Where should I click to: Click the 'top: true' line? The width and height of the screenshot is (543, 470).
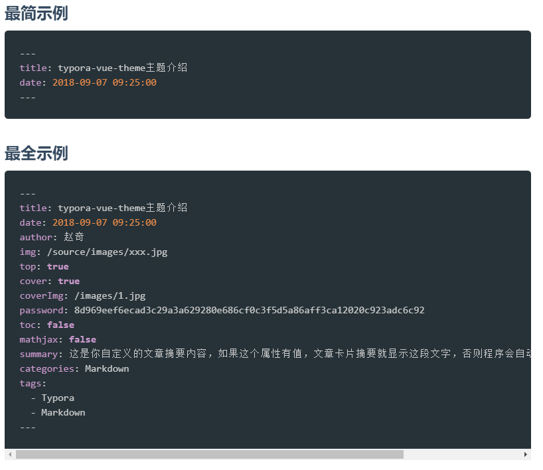(44, 267)
